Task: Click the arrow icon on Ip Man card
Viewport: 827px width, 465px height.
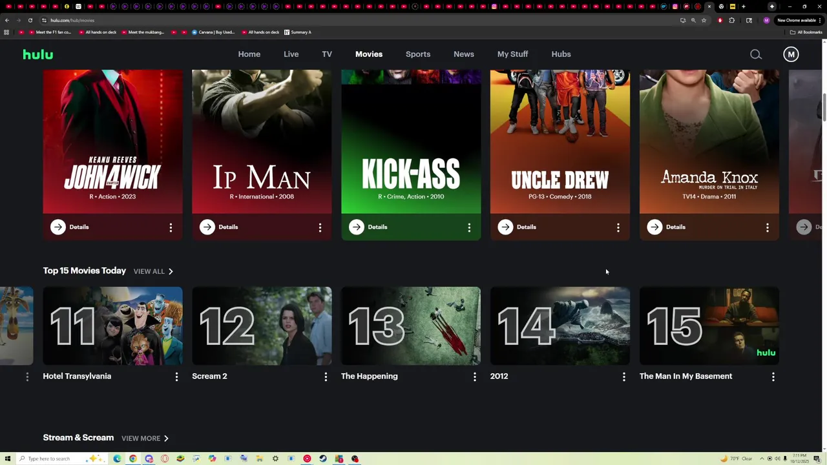Action: [x=207, y=227]
